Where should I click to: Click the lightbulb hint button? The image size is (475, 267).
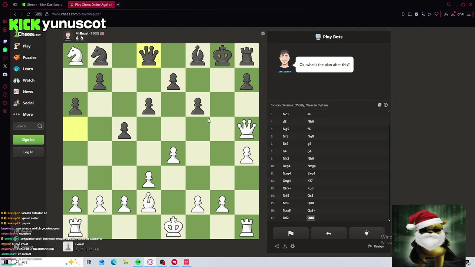[x=367, y=233]
